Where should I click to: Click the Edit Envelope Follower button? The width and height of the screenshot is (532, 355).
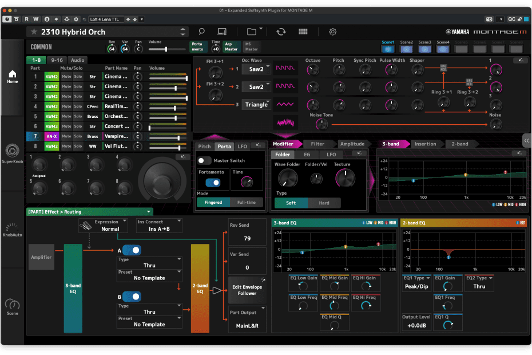coord(247,290)
